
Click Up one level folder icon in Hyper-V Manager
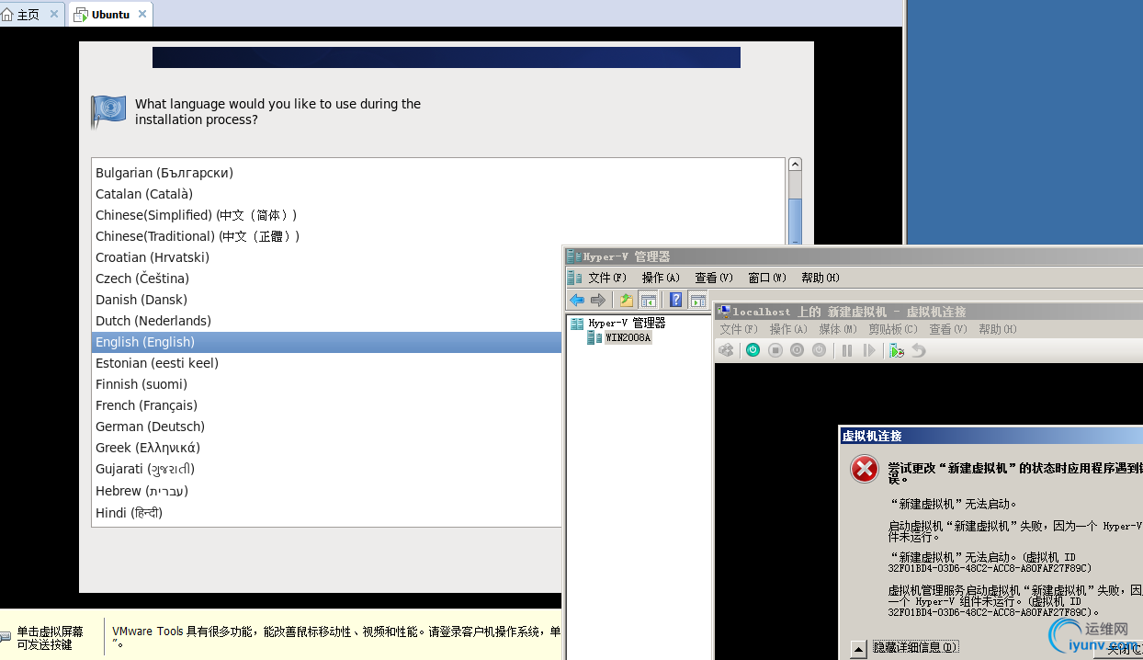tap(627, 300)
